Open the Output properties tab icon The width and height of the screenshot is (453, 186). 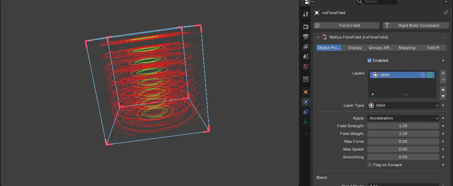pyautogui.click(x=306, y=36)
